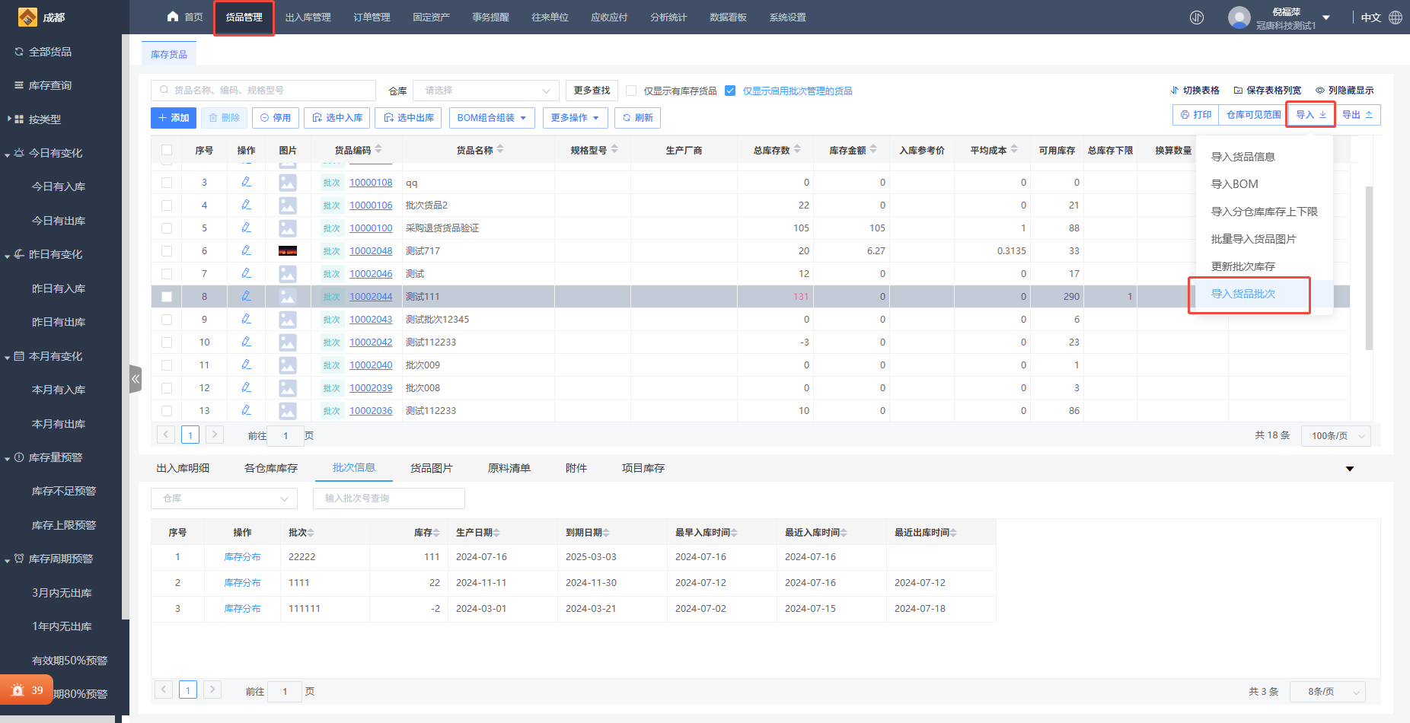Open product code link 10002043

pos(371,320)
